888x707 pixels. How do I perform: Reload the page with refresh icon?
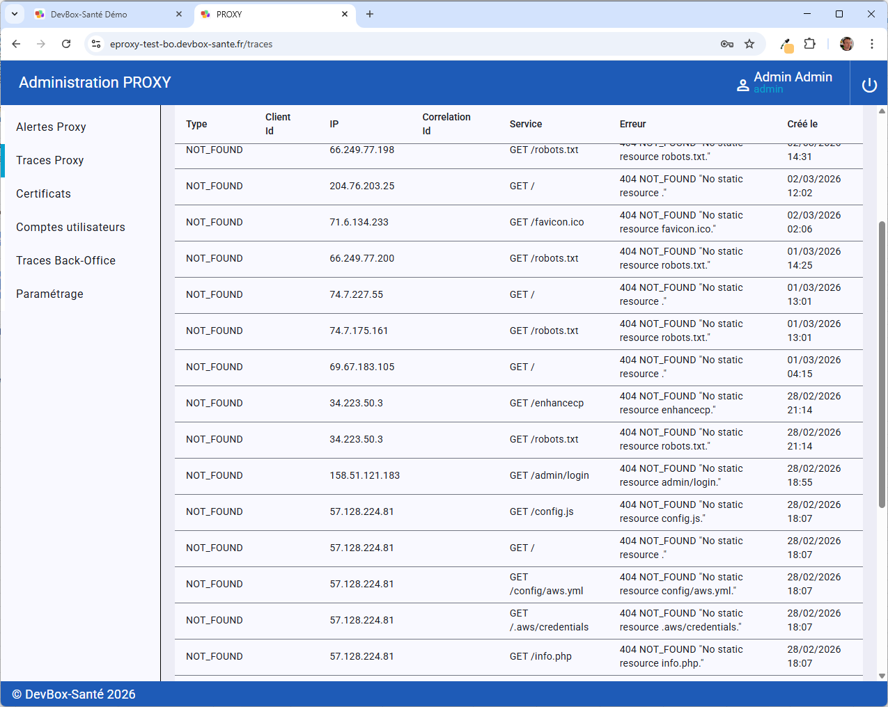coord(66,44)
